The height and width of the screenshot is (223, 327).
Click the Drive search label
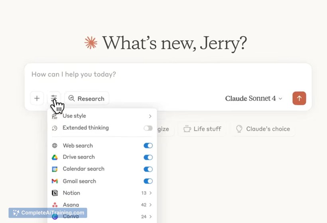point(79,157)
